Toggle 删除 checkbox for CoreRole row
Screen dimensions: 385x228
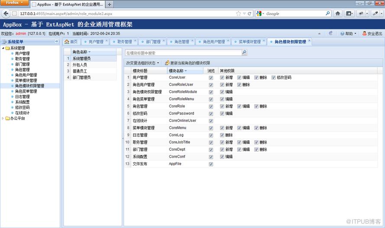pos(256,106)
